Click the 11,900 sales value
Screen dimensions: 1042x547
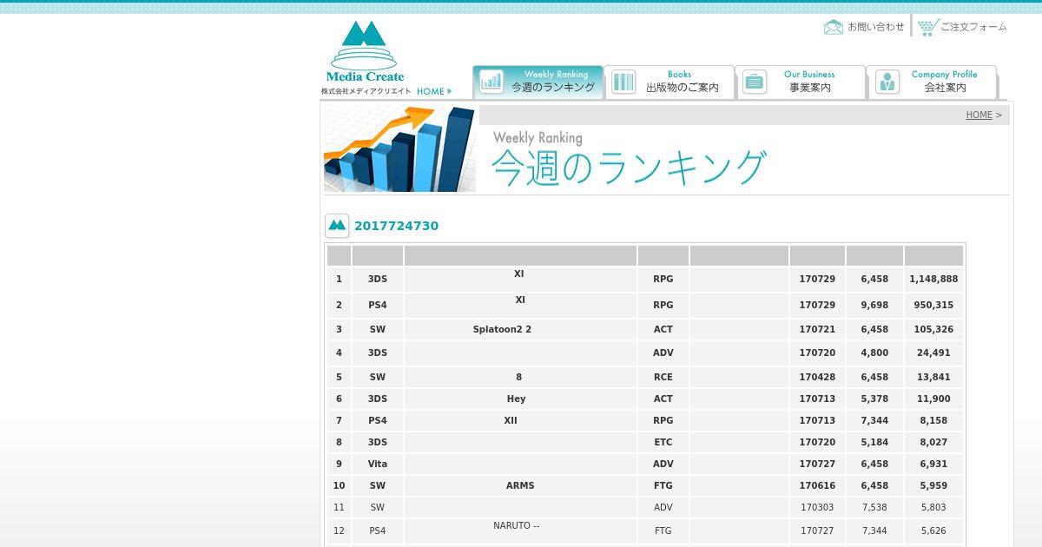coord(933,399)
